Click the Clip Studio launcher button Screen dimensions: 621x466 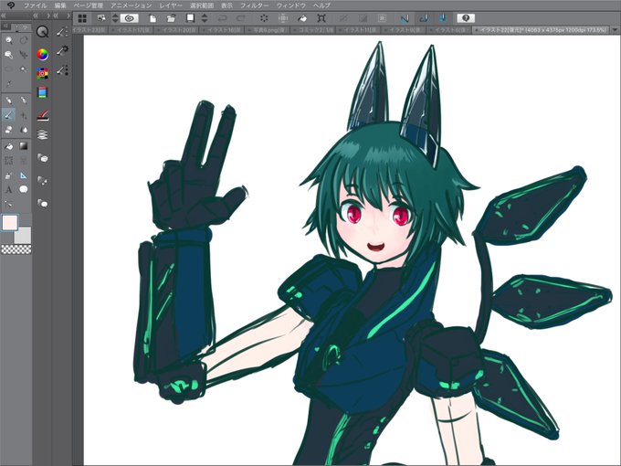(x=130, y=18)
